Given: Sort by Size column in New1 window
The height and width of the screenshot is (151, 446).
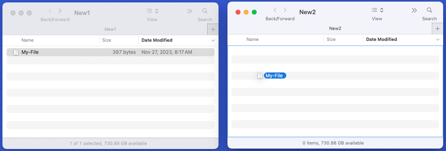Looking at the screenshot, I should click(x=106, y=40).
